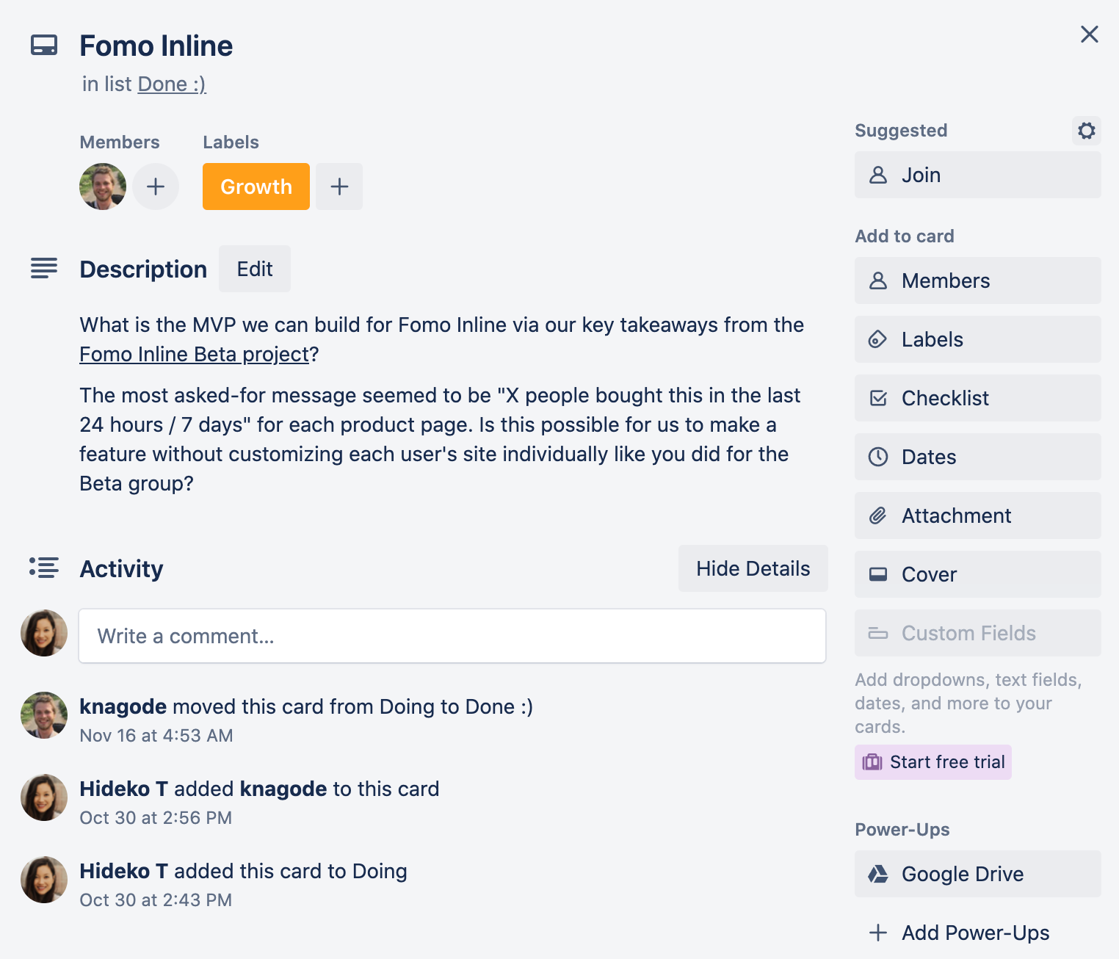Click the card title Fomo Inline
Viewport: 1119px width, 959px height.
click(156, 46)
